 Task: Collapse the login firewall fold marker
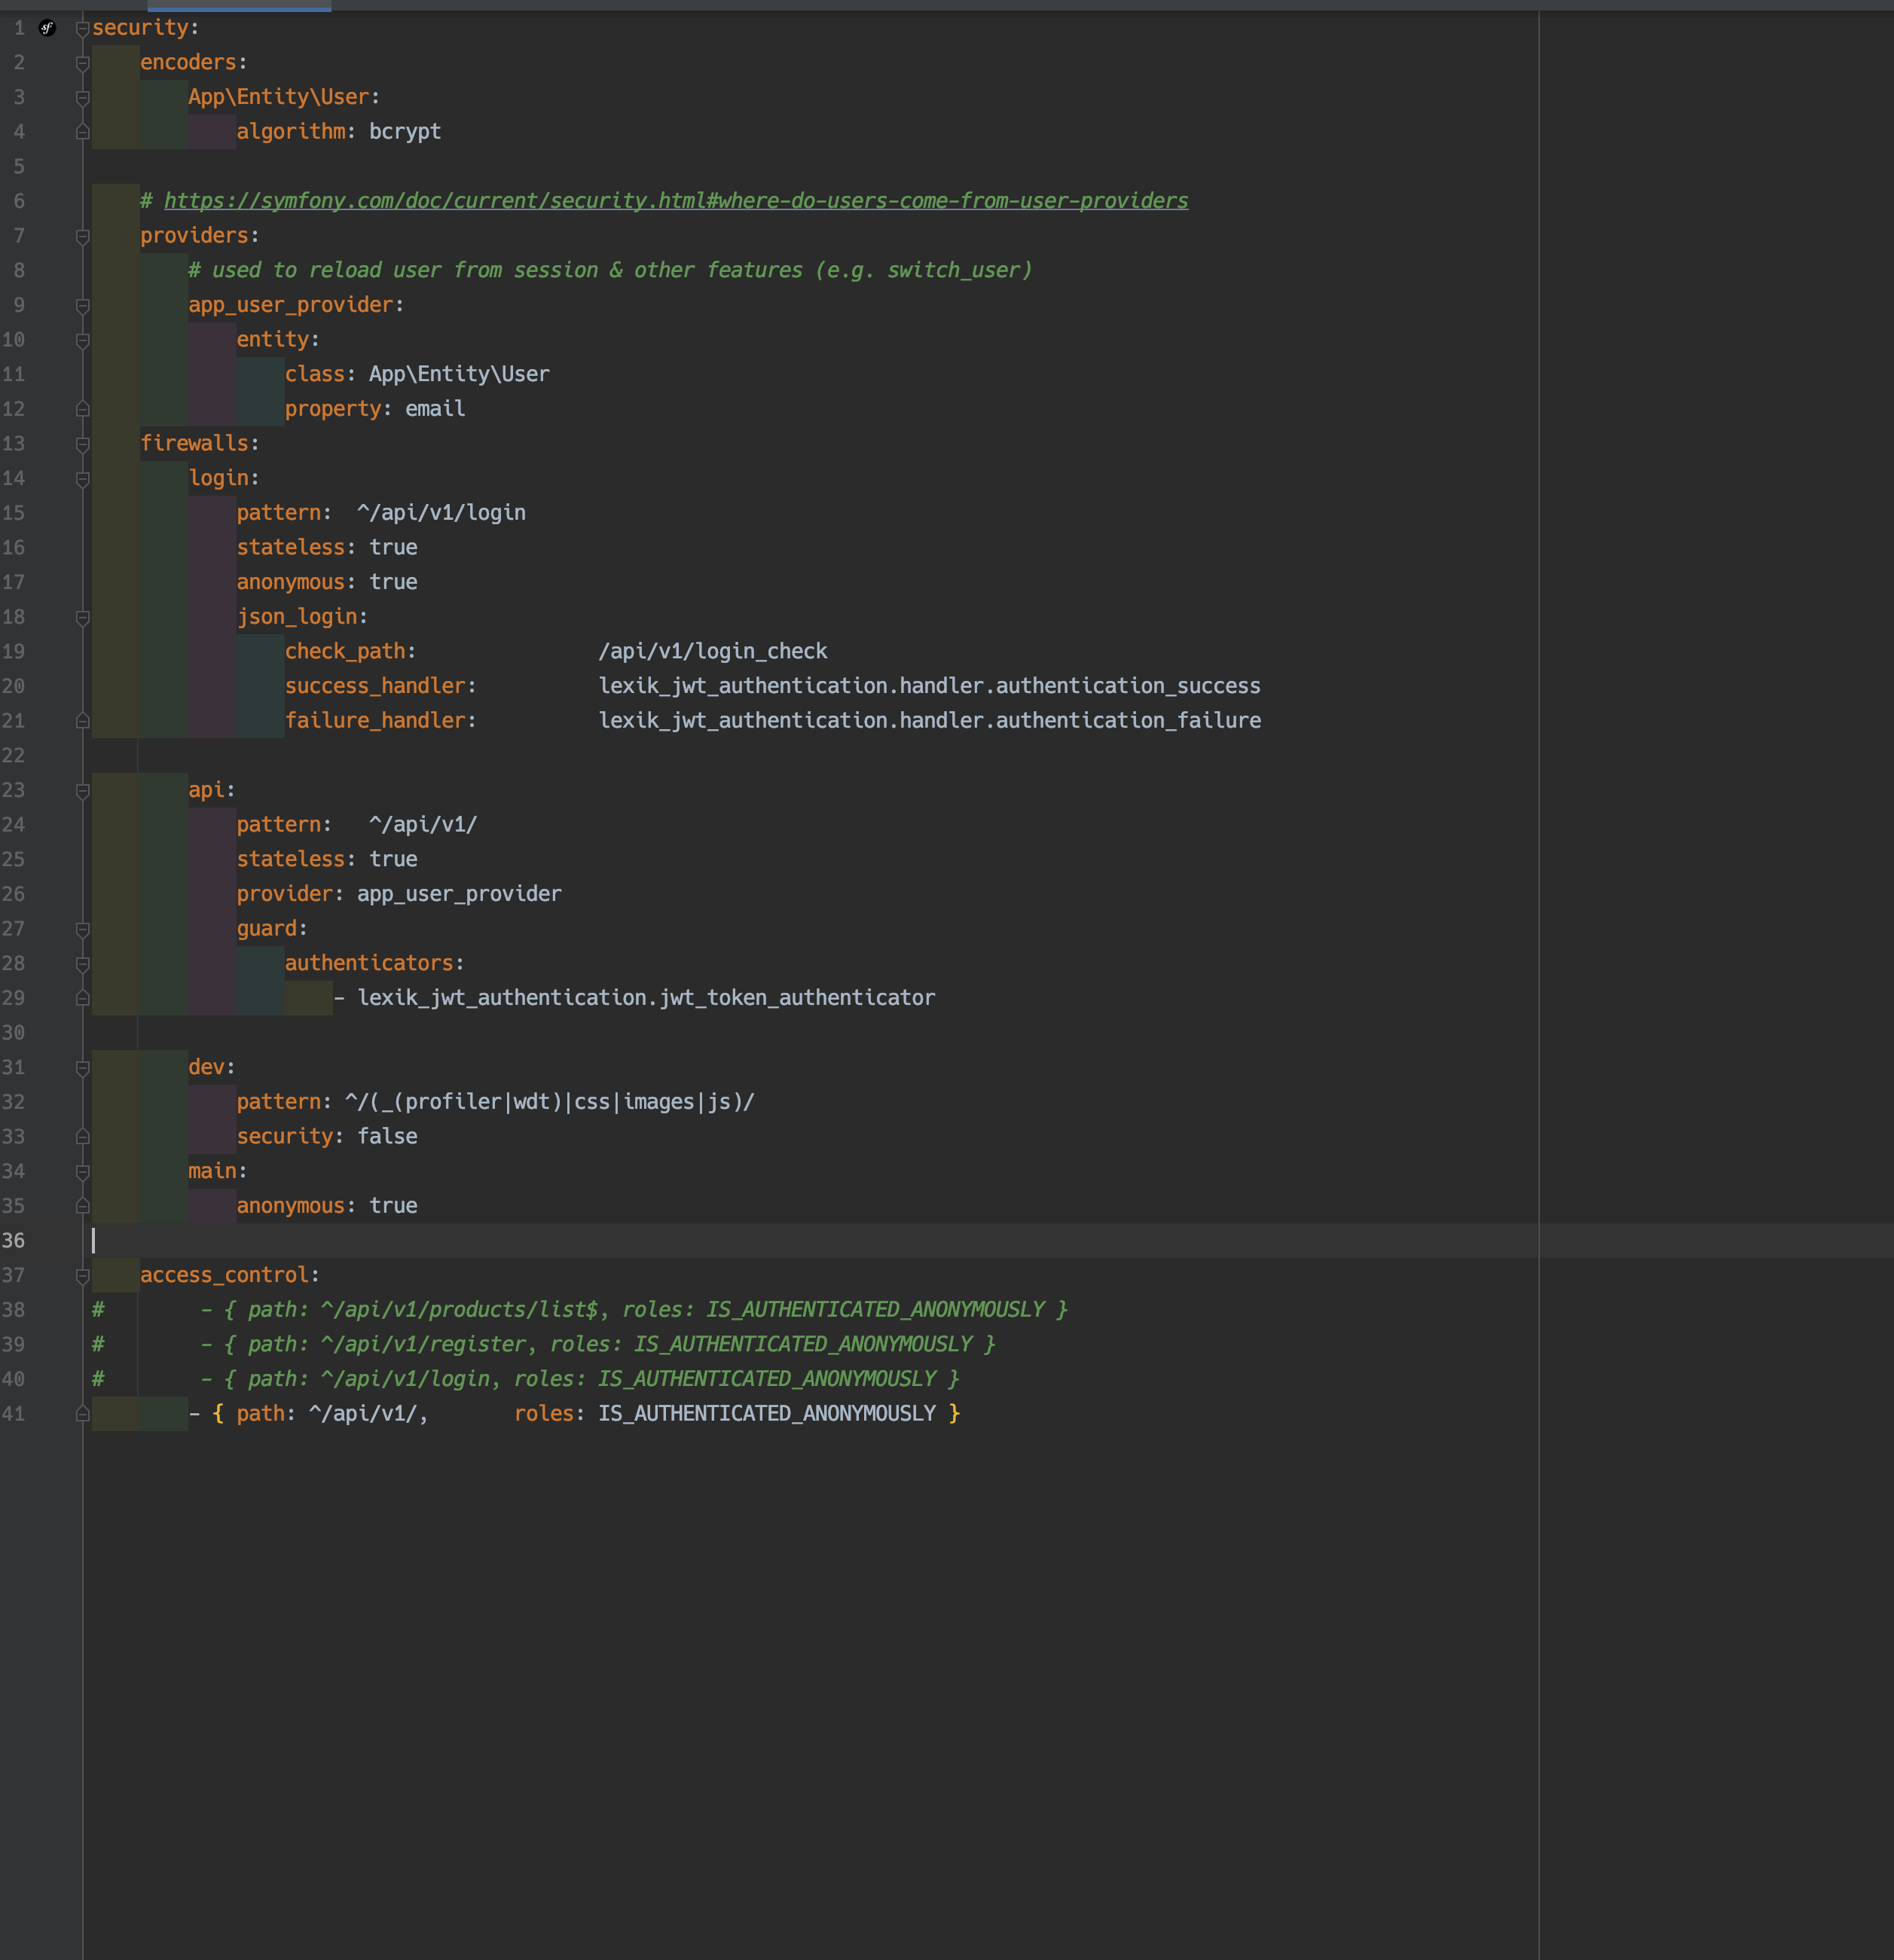83,479
